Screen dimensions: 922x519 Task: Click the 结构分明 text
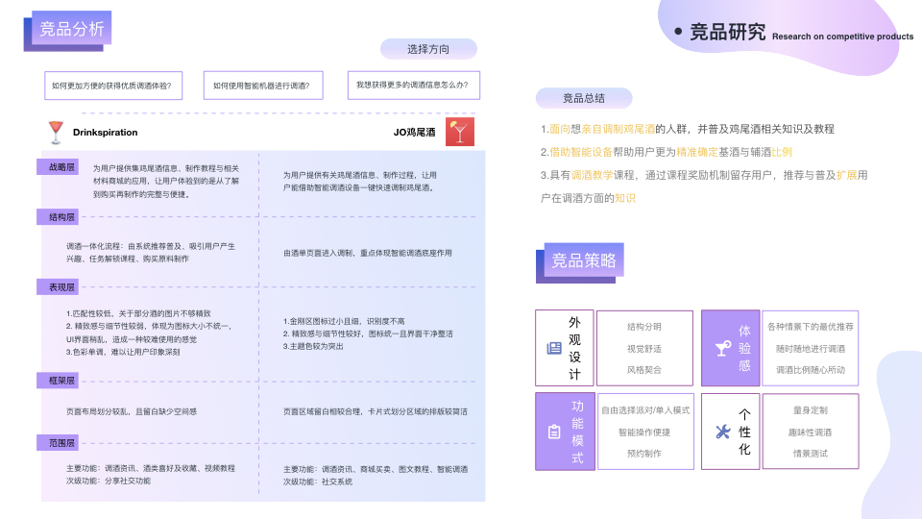643,327
